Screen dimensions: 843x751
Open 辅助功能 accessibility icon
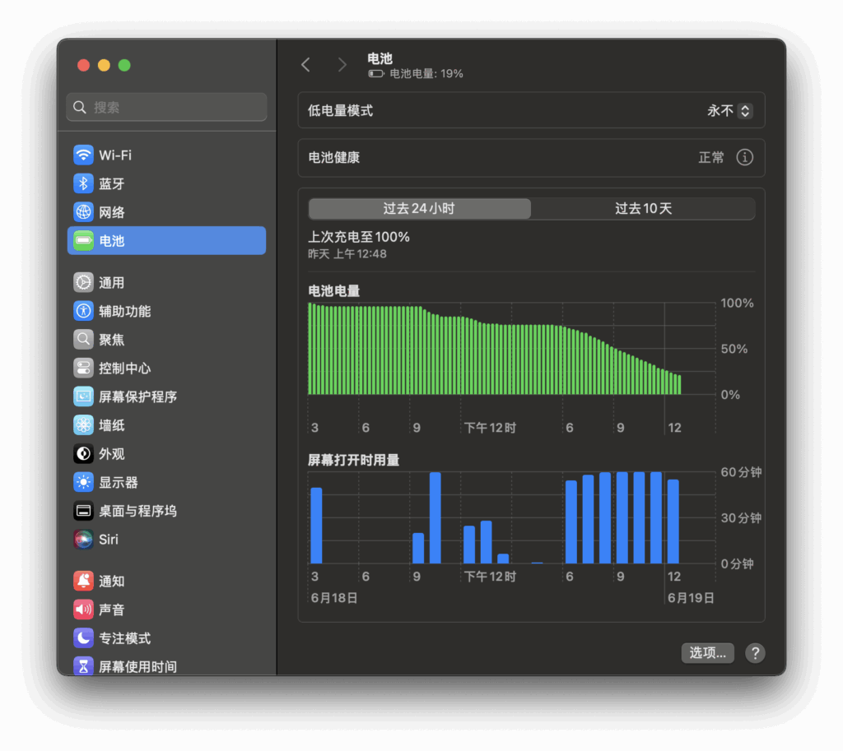coord(83,311)
